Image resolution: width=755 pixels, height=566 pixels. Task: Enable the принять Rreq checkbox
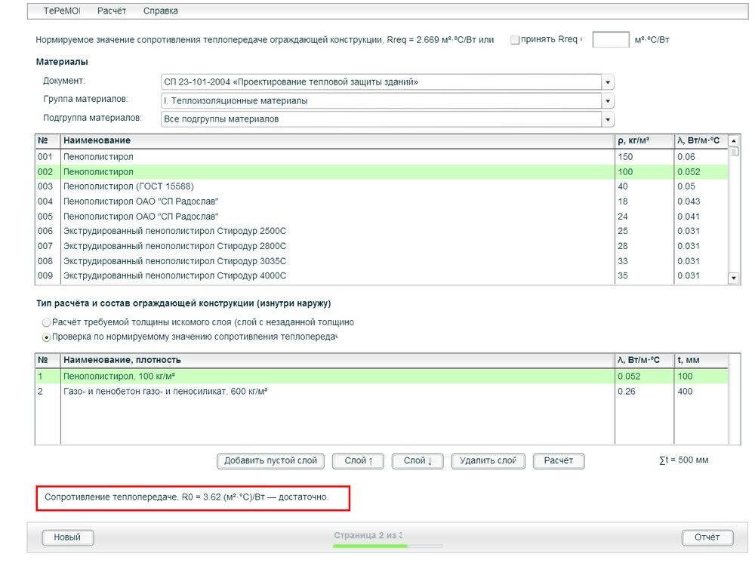click(515, 40)
